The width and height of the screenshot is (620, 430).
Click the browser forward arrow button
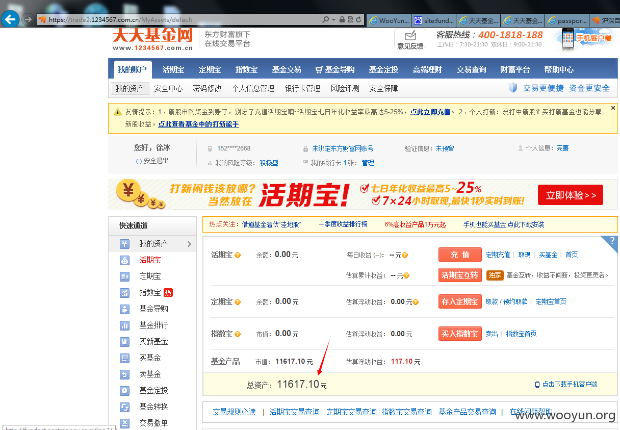click(x=28, y=19)
